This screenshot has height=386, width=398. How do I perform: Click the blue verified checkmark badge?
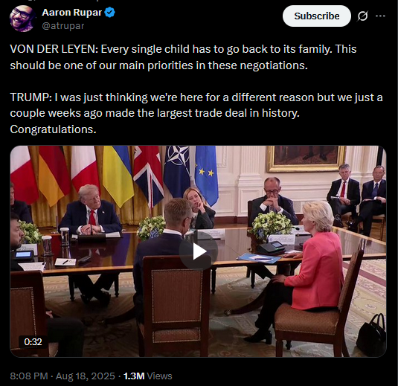click(x=109, y=12)
